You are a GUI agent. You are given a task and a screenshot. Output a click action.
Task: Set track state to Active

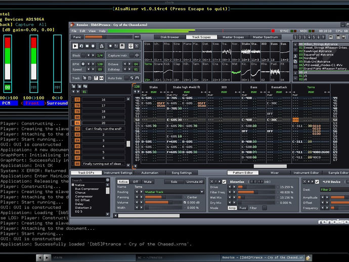tap(123, 182)
